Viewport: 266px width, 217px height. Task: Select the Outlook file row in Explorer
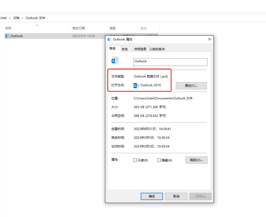81,36
